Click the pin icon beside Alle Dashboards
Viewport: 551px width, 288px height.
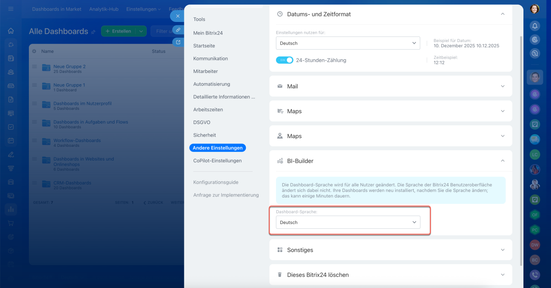pos(93,32)
